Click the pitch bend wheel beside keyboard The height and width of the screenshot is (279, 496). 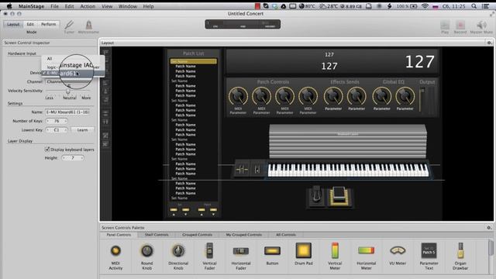click(242, 170)
